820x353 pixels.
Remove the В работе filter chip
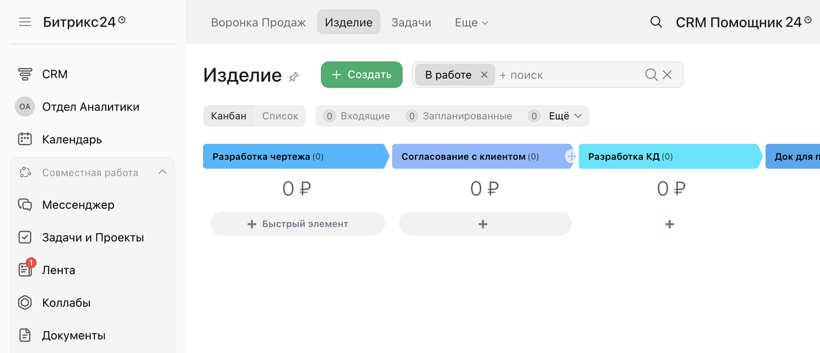coord(484,75)
